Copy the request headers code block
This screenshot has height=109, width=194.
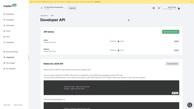pos(175,93)
